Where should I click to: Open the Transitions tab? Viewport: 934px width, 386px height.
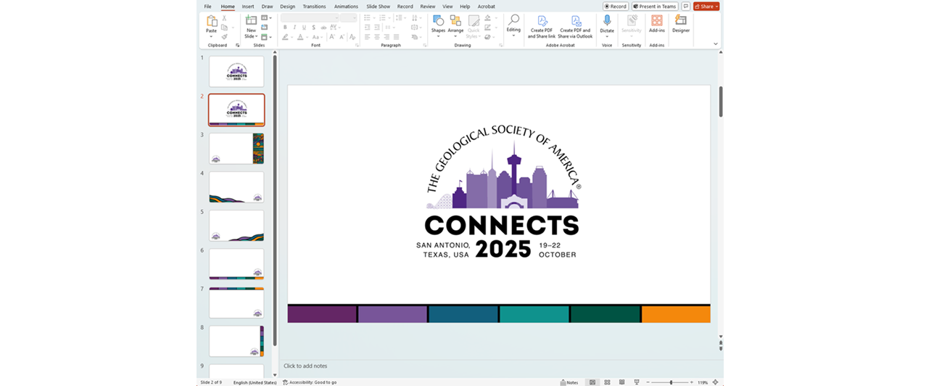click(x=314, y=7)
